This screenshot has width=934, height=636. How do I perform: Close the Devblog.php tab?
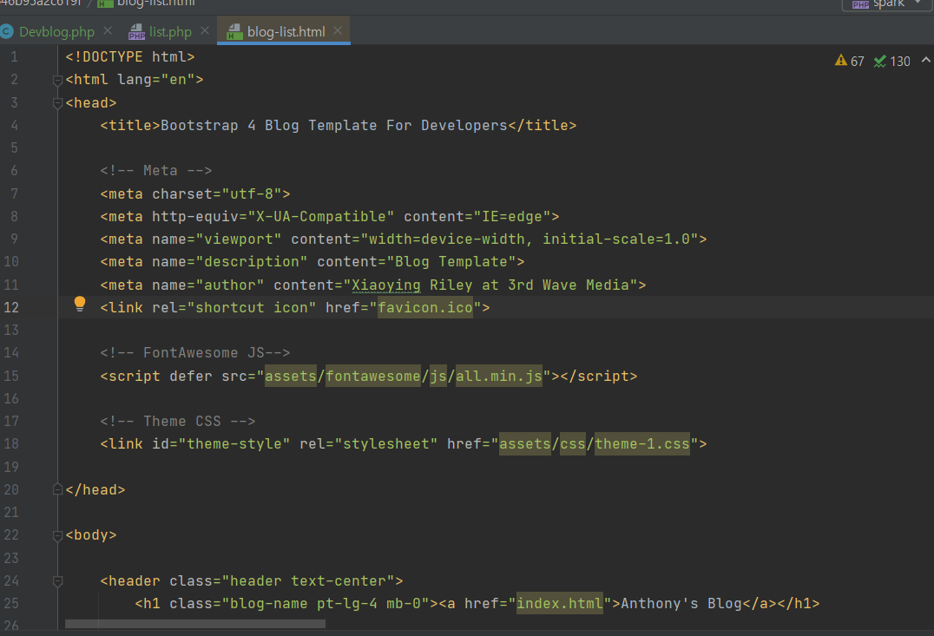pyautogui.click(x=108, y=30)
